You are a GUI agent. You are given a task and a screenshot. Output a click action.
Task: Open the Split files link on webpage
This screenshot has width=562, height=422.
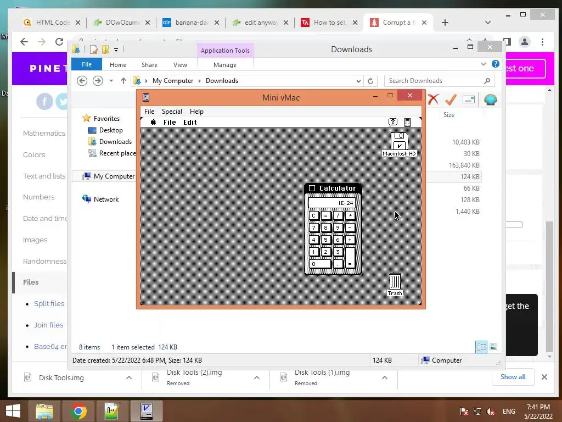(x=49, y=303)
